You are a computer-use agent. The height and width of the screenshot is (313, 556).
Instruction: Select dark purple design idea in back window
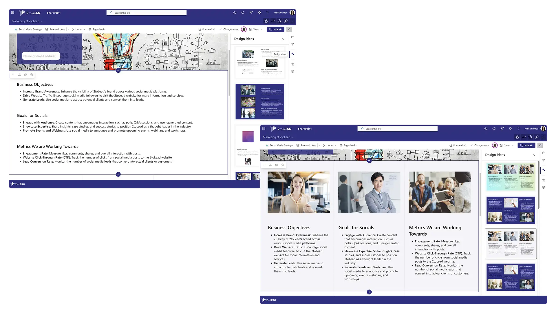[260, 102]
